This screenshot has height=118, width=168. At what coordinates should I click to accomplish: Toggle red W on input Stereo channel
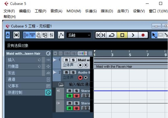coord(76,96)
